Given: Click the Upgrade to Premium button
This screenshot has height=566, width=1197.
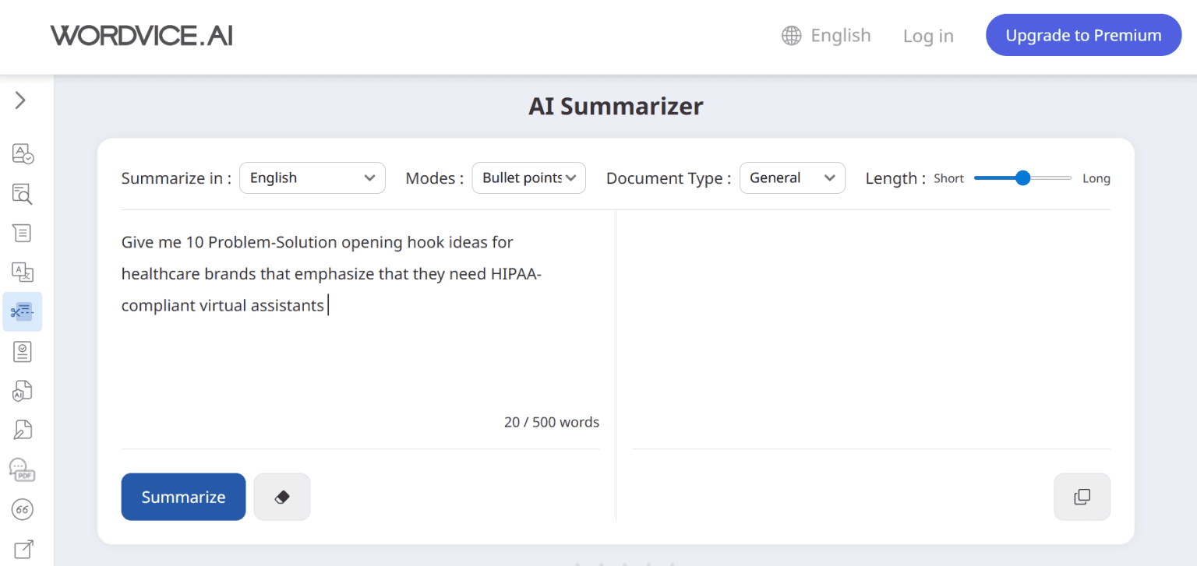Looking at the screenshot, I should click(1083, 36).
